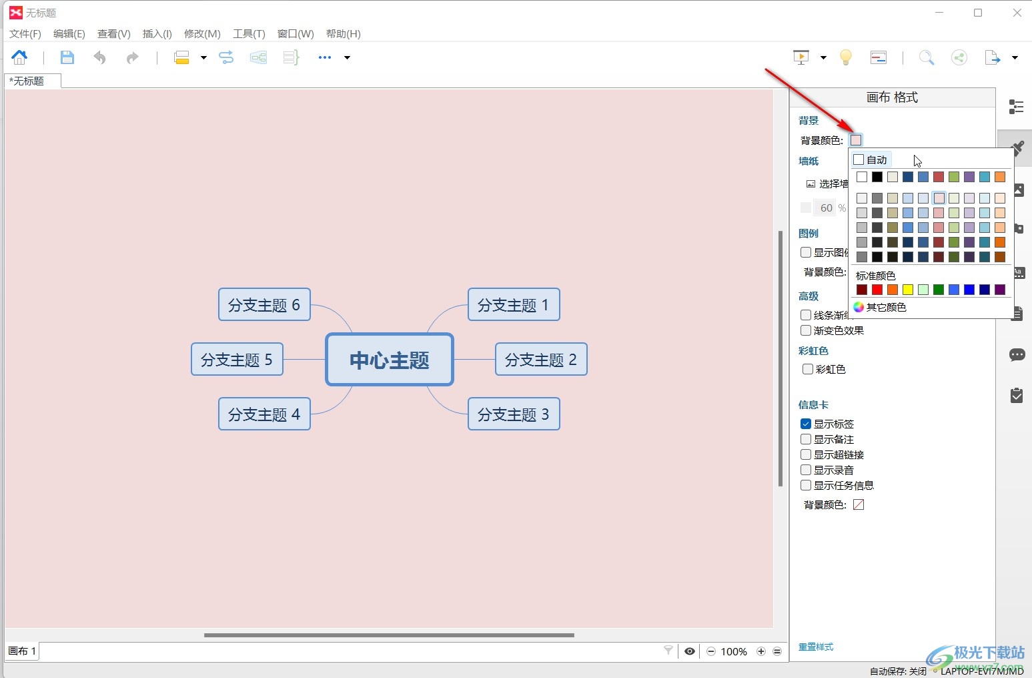
Task: Select the *无标题 document tab
Action: (33, 81)
